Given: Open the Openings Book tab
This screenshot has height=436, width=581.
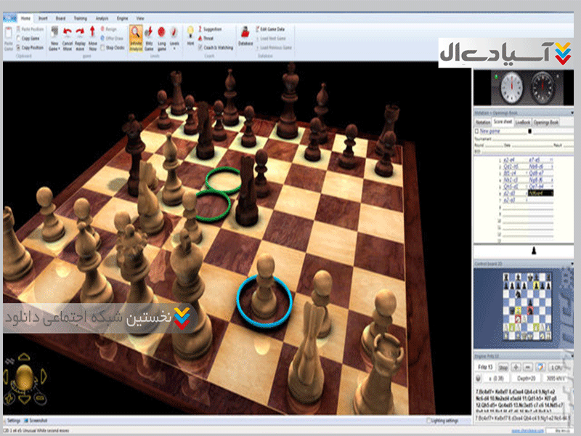Looking at the screenshot, I should click(x=545, y=123).
